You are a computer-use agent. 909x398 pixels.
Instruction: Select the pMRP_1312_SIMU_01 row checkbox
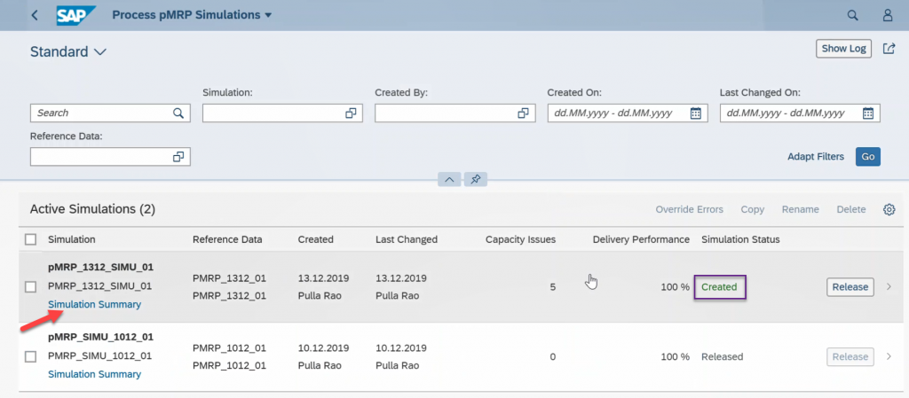(31, 287)
